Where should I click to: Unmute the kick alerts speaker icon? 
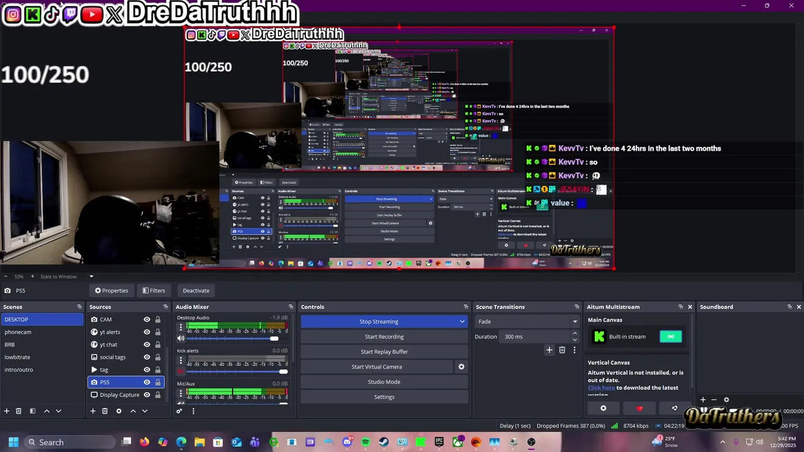(x=181, y=372)
